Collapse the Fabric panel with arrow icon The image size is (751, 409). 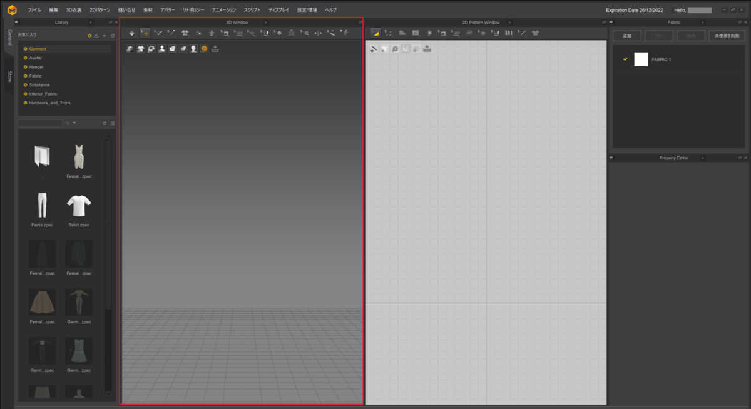point(612,22)
